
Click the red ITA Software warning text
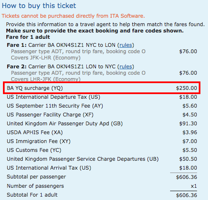point(73,16)
